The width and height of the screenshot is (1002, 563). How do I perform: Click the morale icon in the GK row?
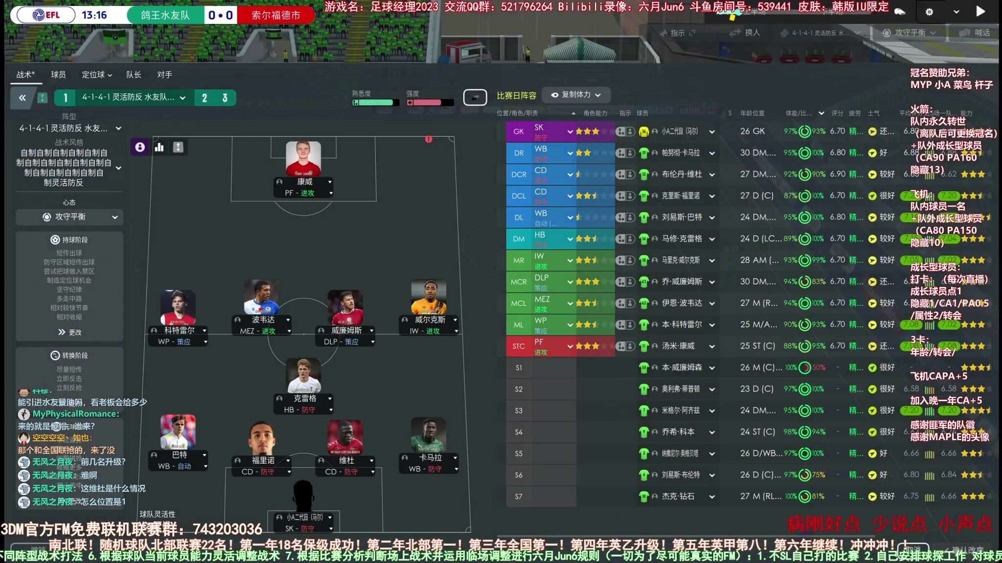[x=872, y=131]
